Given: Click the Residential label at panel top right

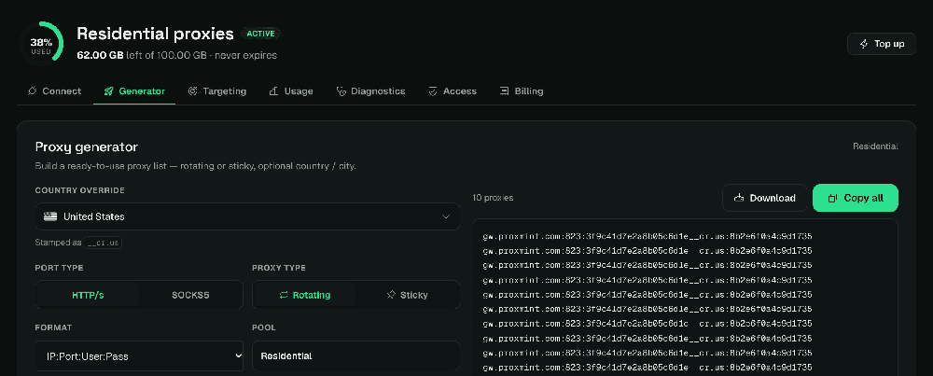Looking at the screenshot, I should tap(875, 146).
